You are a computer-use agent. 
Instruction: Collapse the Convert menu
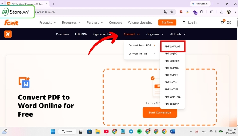click(x=131, y=34)
